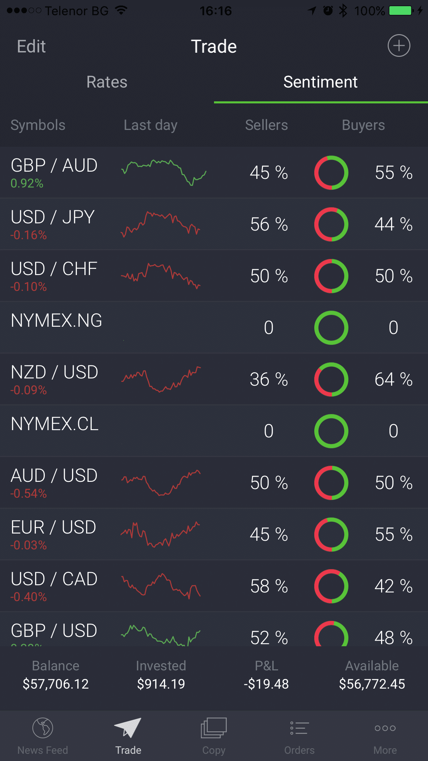The width and height of the screenshot is (428, 761).
Task: Tap the GBP / AUD sentiment ring
Action: (331, 173)
